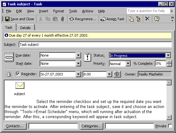The width and height of the screenshot is (176, 133).
Task: Uncheck the Reminder checkbox
Action: coord(18,74)
